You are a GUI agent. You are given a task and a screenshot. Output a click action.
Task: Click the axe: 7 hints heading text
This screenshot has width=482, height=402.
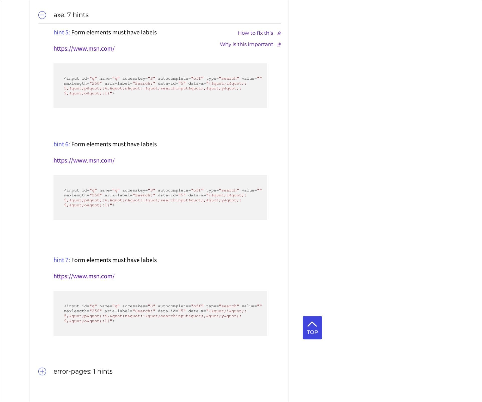pyautogui.click(x=71, y=15)
